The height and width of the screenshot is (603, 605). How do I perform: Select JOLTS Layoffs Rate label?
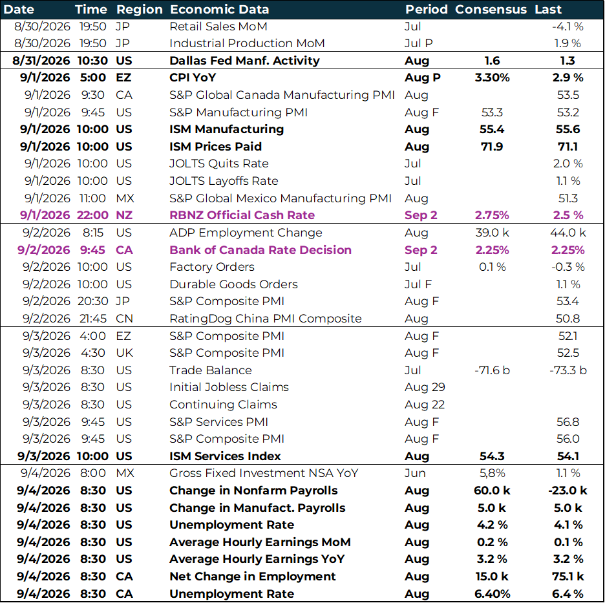click(x=224, y=181)
